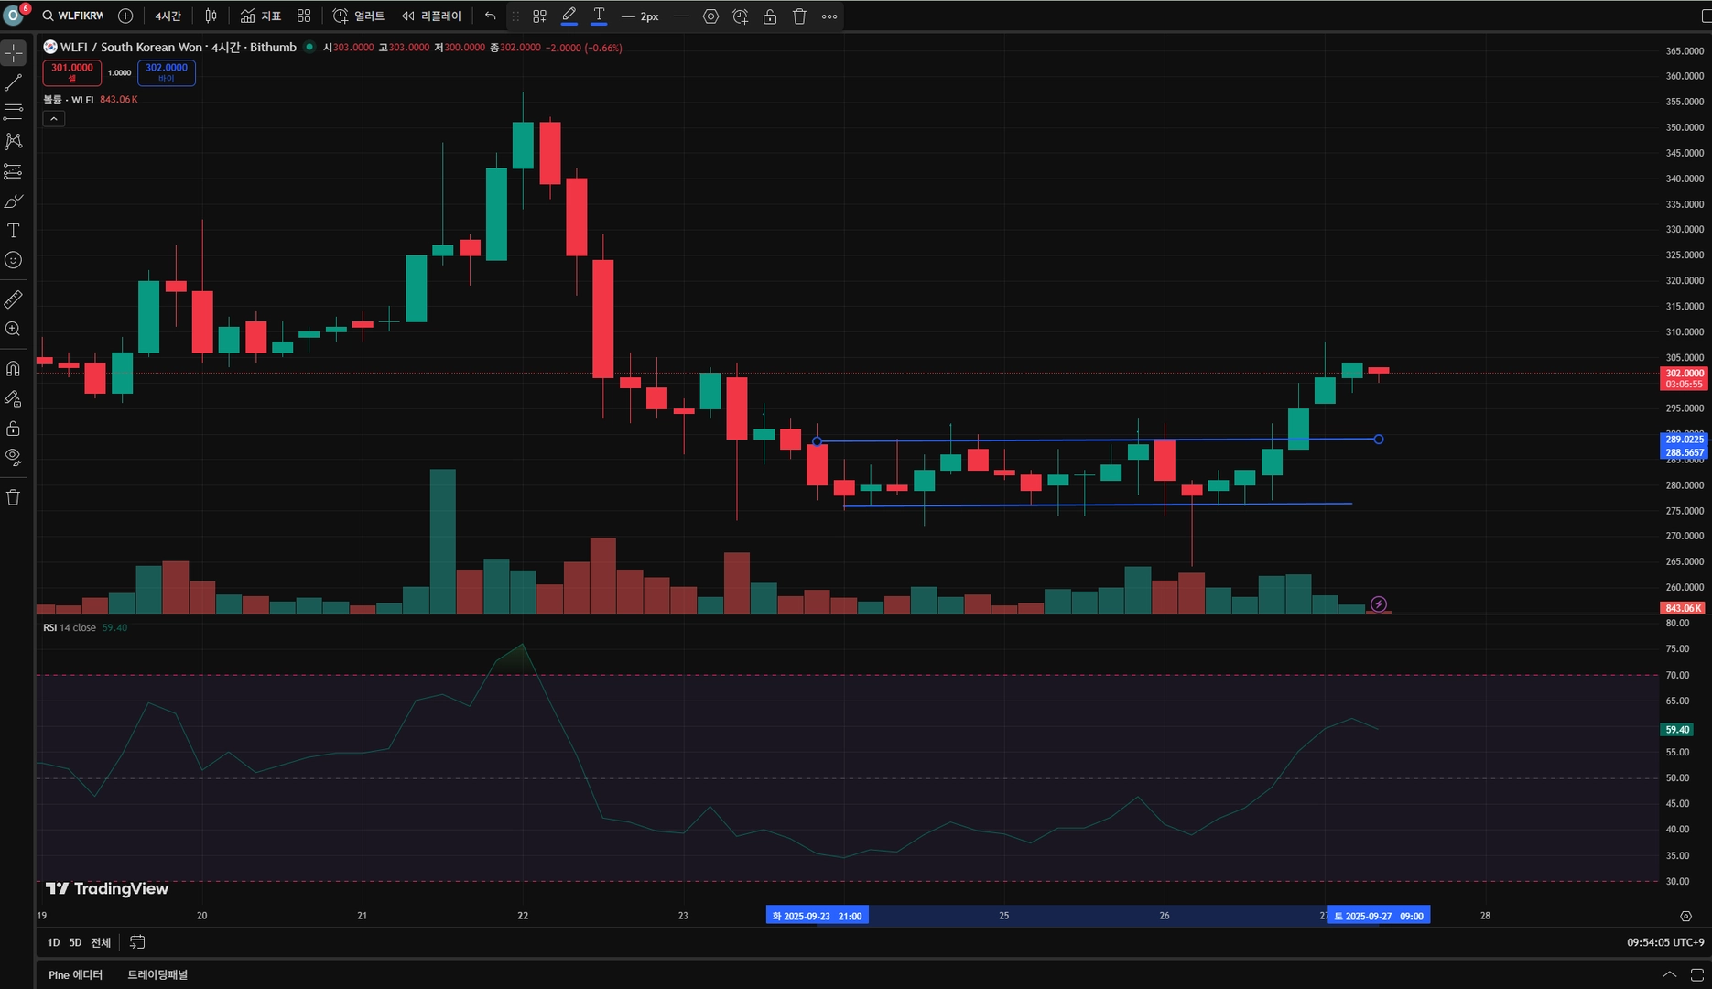The image size is (1712, 989).
Task: Open the forecasting and measurement position tools
Action: (14, 171)
